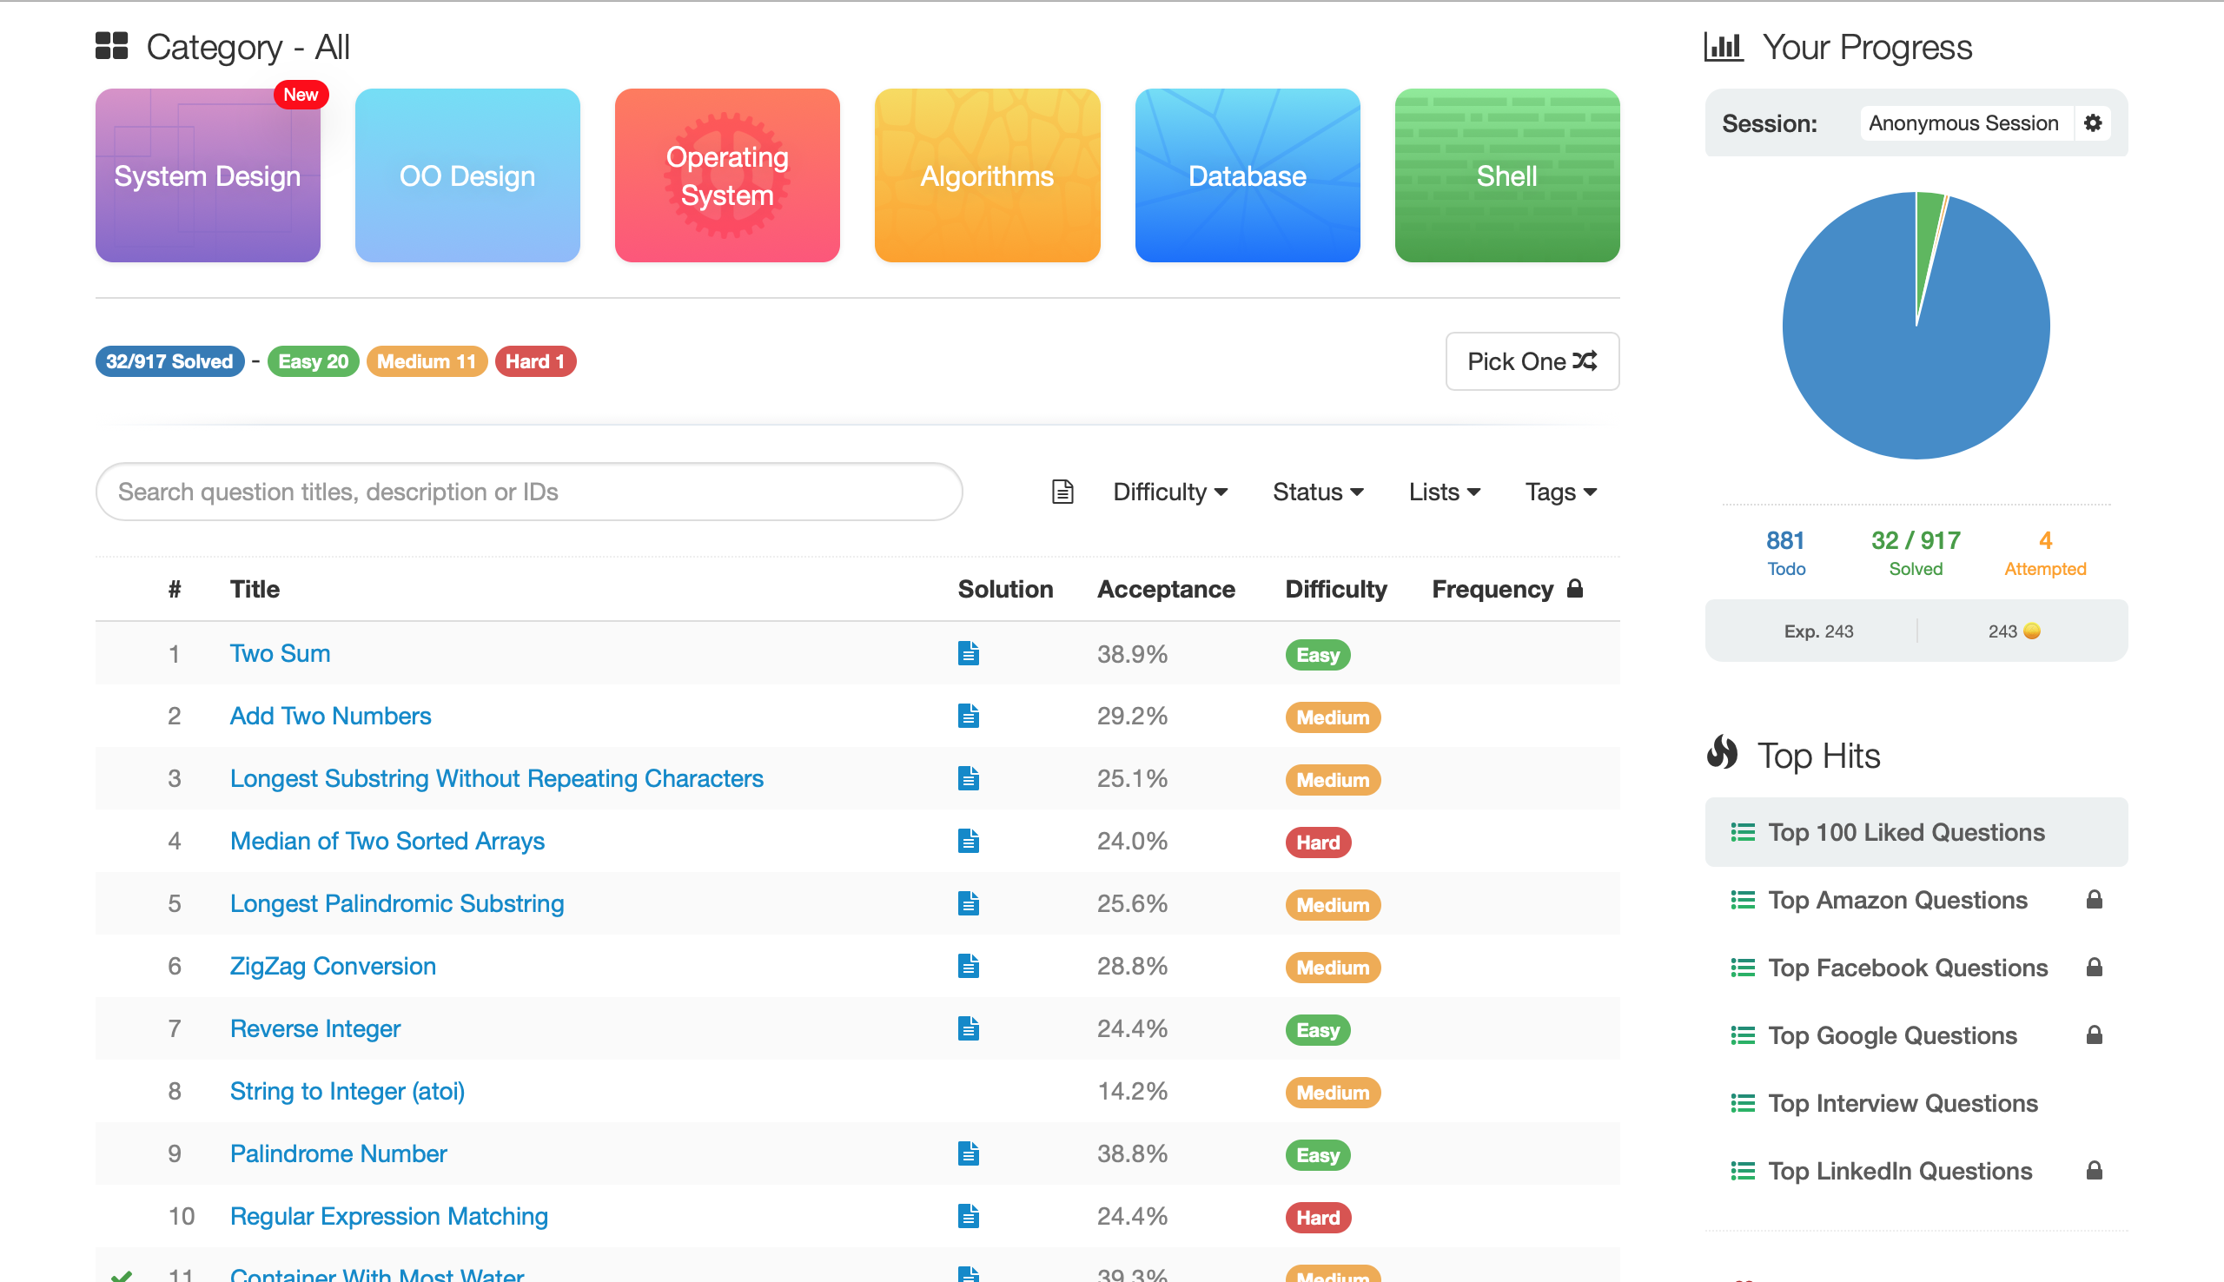Open Top LinkedIn Questions list
The width and height of the screenshot is (2224, 1282).
(x=1900, y=1171)
